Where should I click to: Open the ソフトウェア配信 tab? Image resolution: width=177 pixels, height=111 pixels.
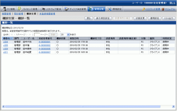click(x=51, y=9)
